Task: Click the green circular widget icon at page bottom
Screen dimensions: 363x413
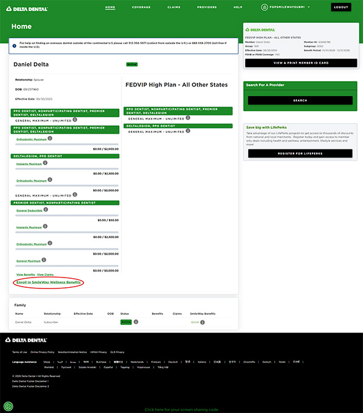Action: [8, 406]
